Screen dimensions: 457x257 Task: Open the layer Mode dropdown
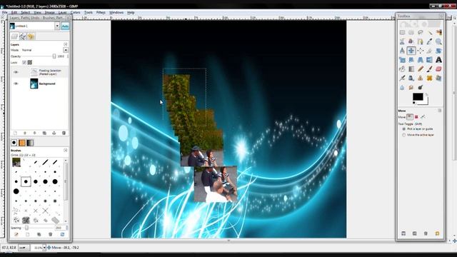[66, 50]
